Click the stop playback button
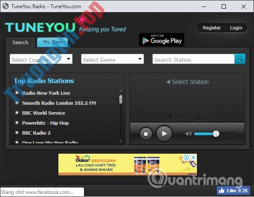 146,134
